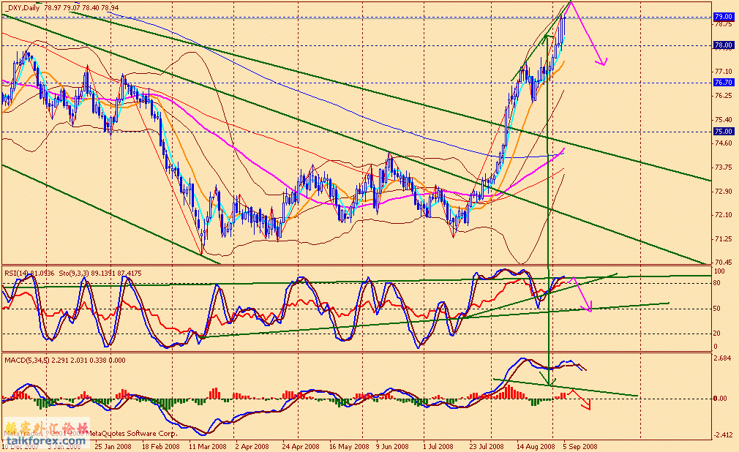
Task: Click the 0.00 value on the MACD scale
Action: point(720,399)
